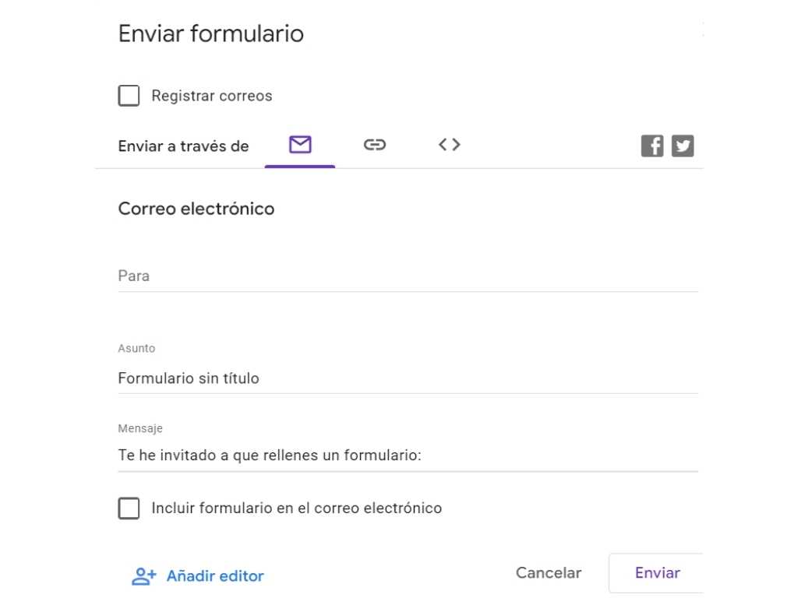Click the Twitter share icon
This screenshot has width=798, height=598.
coord(683,146)
